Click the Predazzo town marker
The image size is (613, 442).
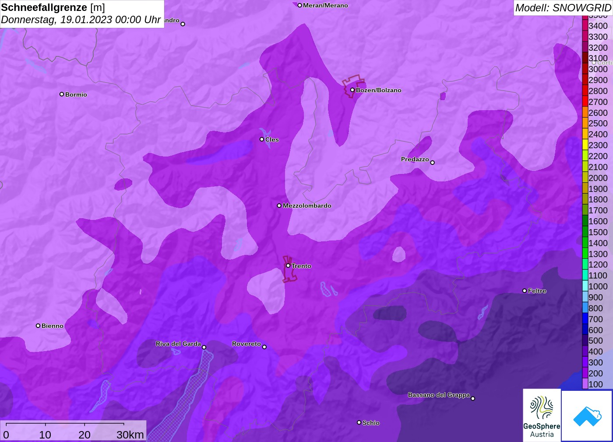[432, 162]
